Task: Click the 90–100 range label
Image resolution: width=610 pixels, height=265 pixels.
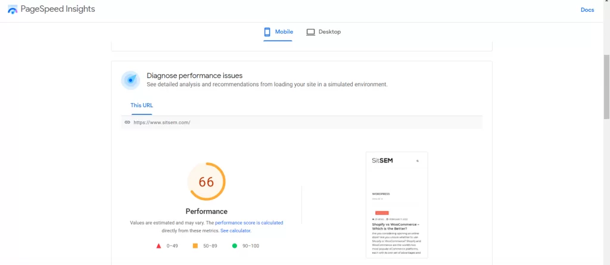Action: tap(251, 246)
